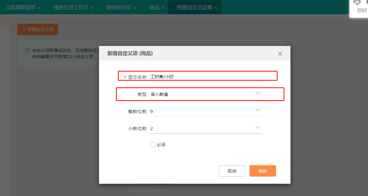This screenshot has height=196, width=368.
Task: Close the 钱货日清工作台 tab
Action: click(x=92, y=8)
